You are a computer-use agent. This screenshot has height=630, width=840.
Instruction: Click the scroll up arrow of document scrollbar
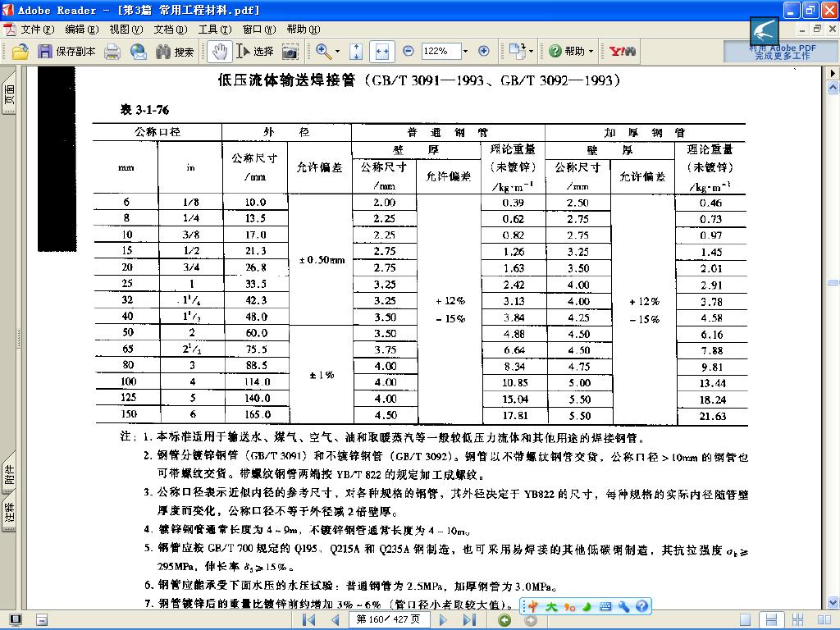tap(833, 87)
